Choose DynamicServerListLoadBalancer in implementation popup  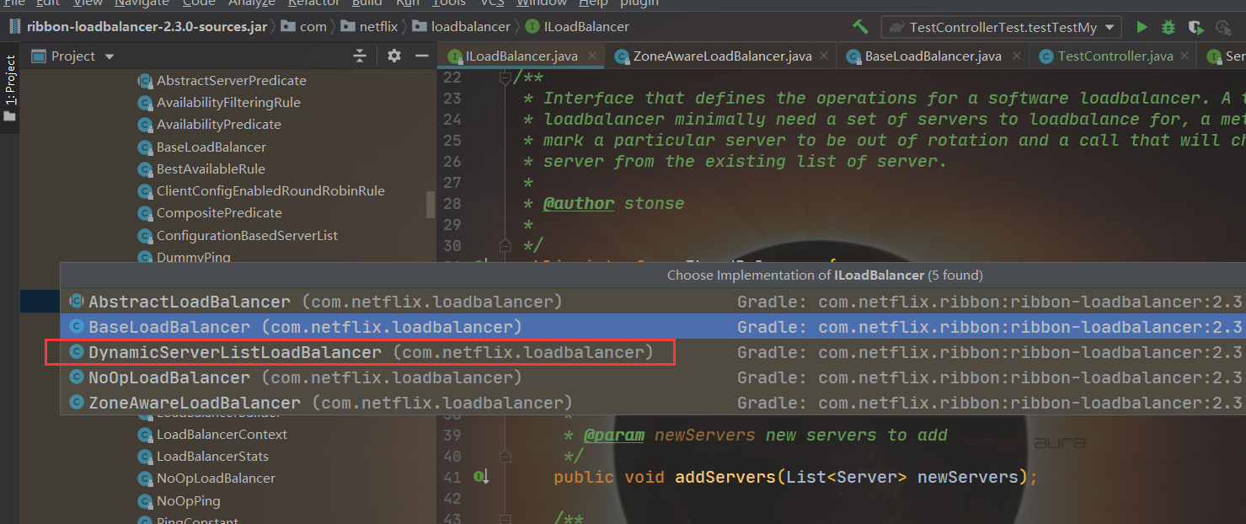(653, 352)
